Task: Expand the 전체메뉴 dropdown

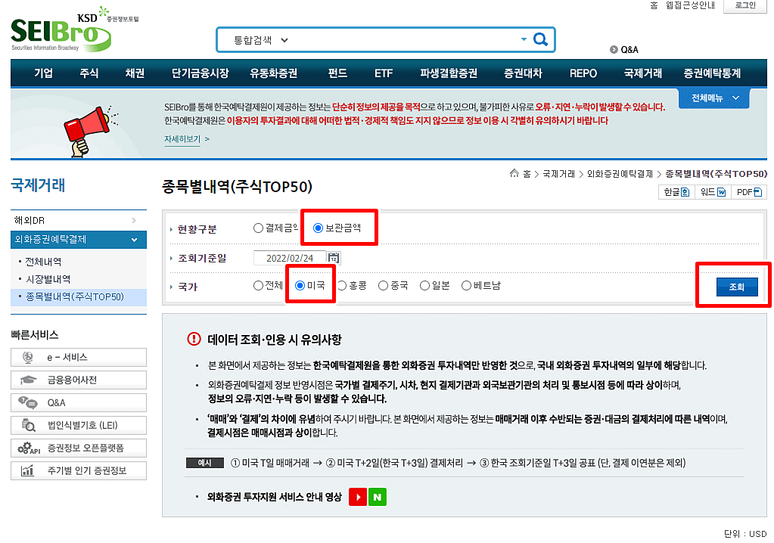Action: tap(714, 98)
